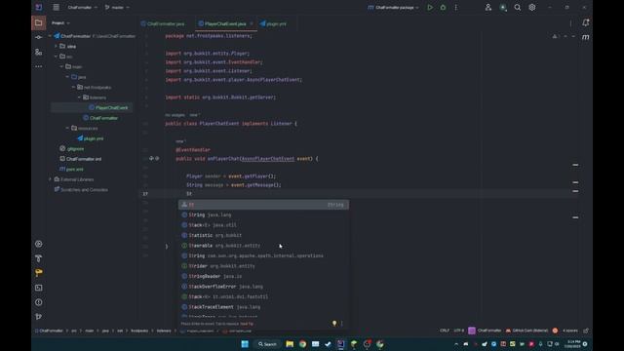624x351 pixels.
Task: Open more run actions kebab menu
Action: [456, 7]
